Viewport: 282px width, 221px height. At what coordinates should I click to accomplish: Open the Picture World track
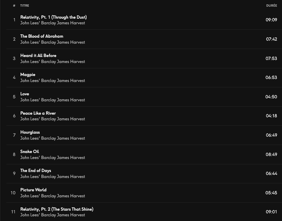pyautogui.click(x=33, y=190)
